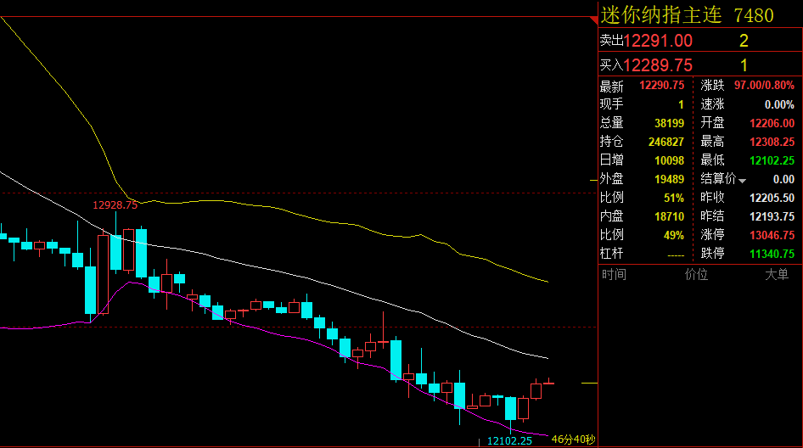Click the 结算价 value 0.00
Viewport: 803px width, 448px height.
[783, 179]
